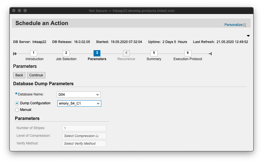Open the Dump Configuration dropdown

tap(79, 103)
